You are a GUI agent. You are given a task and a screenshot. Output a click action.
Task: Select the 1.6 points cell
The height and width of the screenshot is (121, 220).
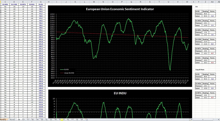(212, 35)
